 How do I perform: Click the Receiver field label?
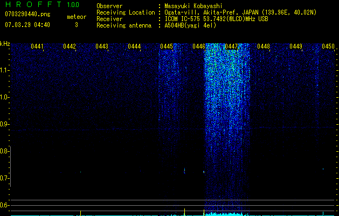click(109, 19)
